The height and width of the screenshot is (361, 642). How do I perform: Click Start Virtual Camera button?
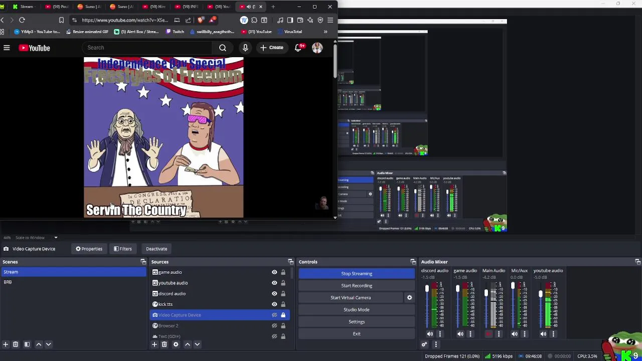pyautogui.click(x=351, y=298)
